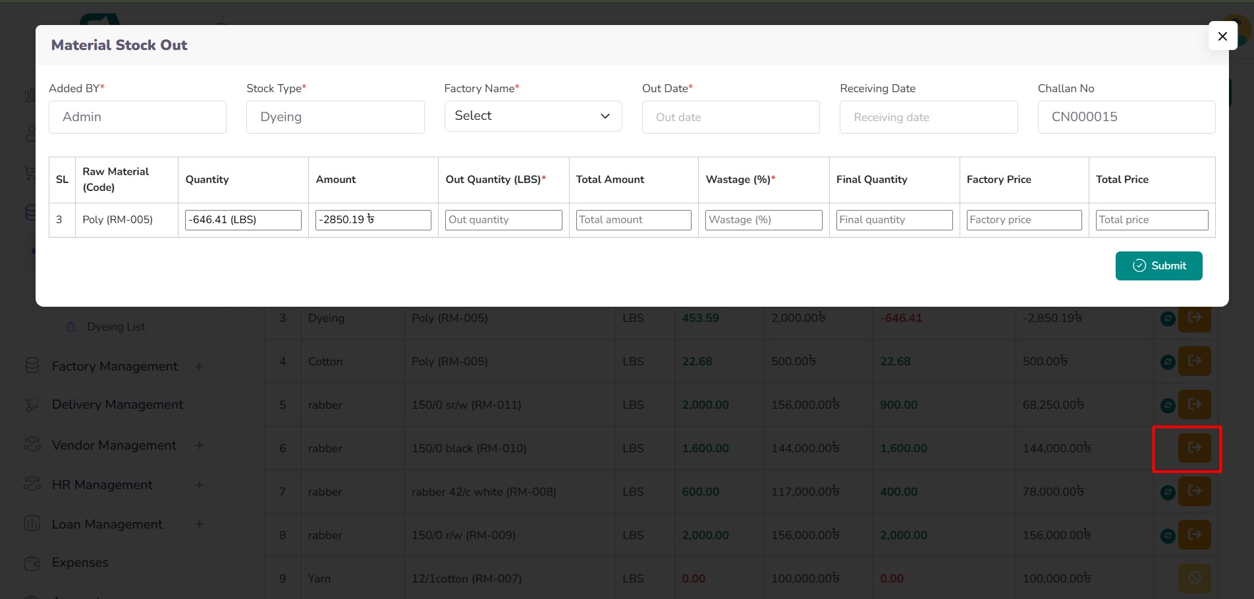Viewport: 1254px width, 599px height.
Task: Click the refresh icon in the Cotton row
Action: [1167, 362]
